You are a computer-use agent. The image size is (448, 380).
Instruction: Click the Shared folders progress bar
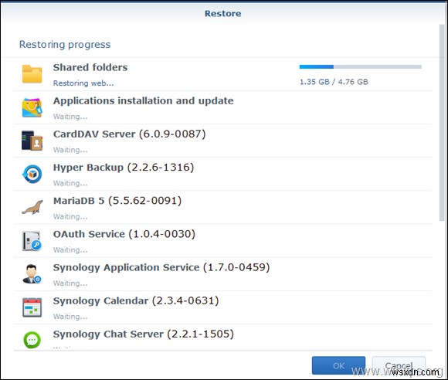pos(361,67)
